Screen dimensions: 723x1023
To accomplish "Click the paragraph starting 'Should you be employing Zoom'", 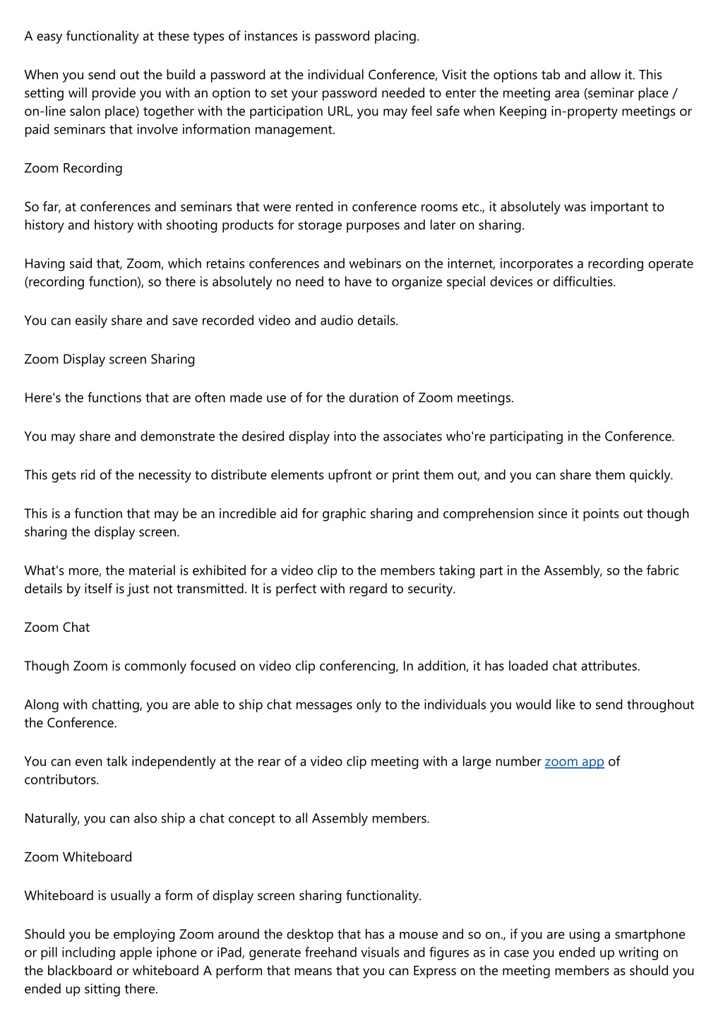I will click(359, 962).
